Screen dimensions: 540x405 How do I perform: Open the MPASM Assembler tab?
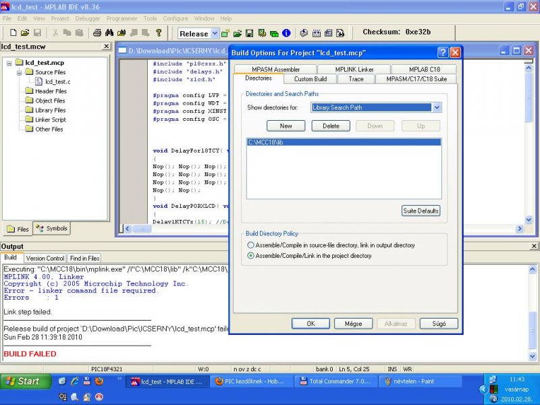point(275,70)
